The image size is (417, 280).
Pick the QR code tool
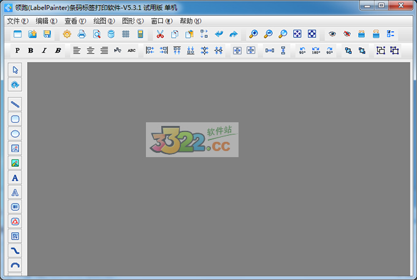point(15,236)
